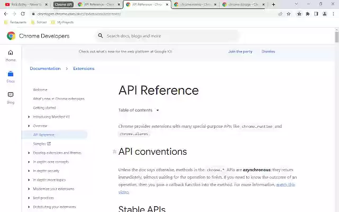Close the Rick Astley YouTube tab
339x212 pixels.
click(46, 4)
